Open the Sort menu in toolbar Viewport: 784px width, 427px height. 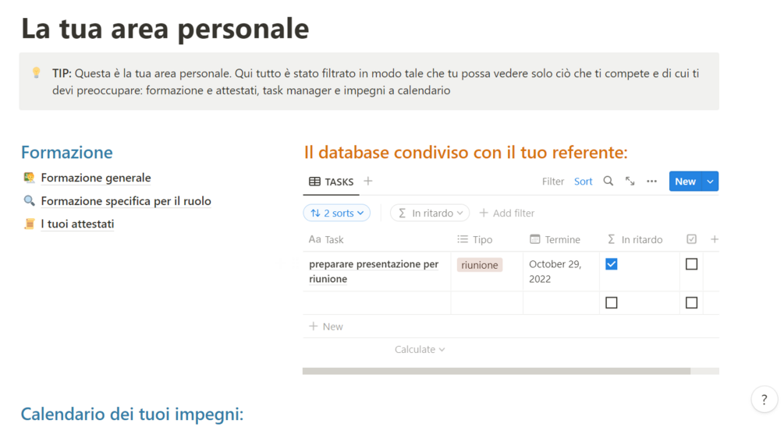tap(584, 181)
